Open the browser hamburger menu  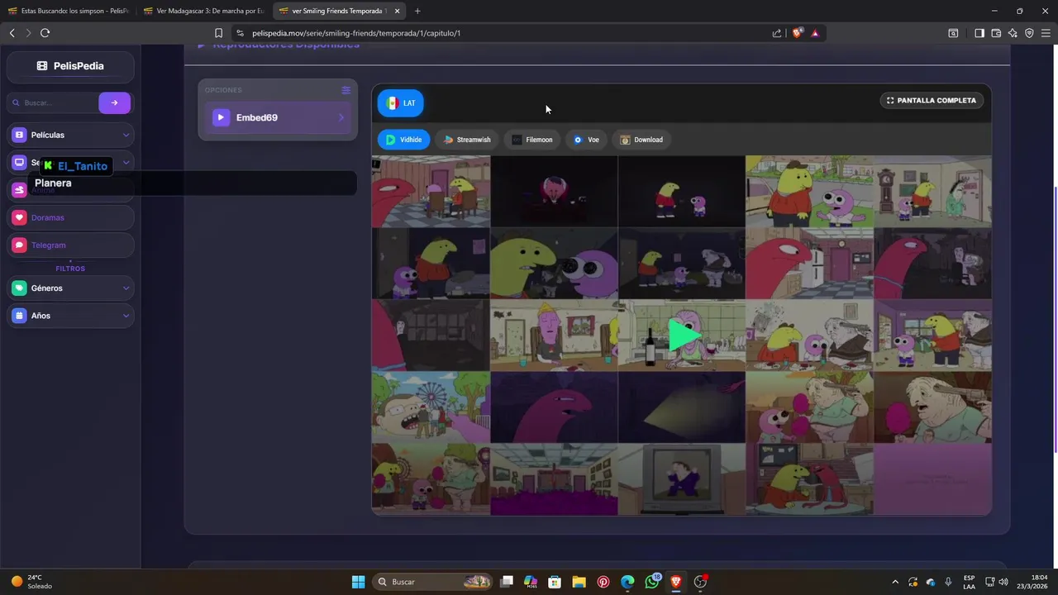[x=1046, y=33]
